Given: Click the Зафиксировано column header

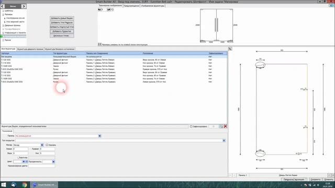Looking at the screenshot, I should click(x=218, y=53).
